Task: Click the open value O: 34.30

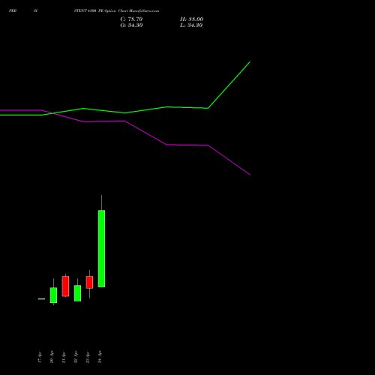Action: [x=131, y=25]
